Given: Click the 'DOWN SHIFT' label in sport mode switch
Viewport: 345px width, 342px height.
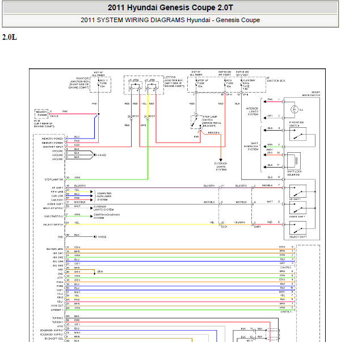Looking at the screenshot, I should coord(297,216).
